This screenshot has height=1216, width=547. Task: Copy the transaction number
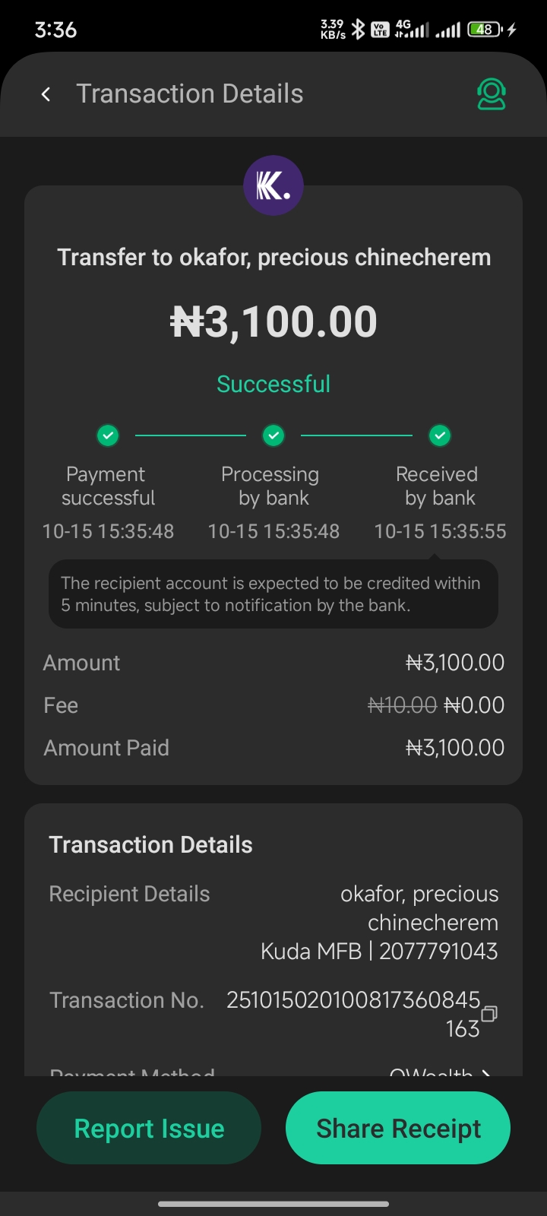coord(489,1013)
